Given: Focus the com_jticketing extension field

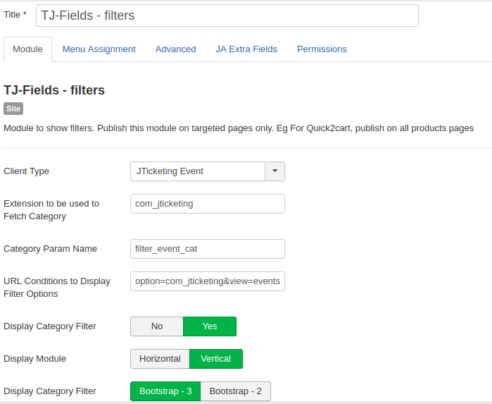Looking at the screenshot, I should [x=207, y=204].
